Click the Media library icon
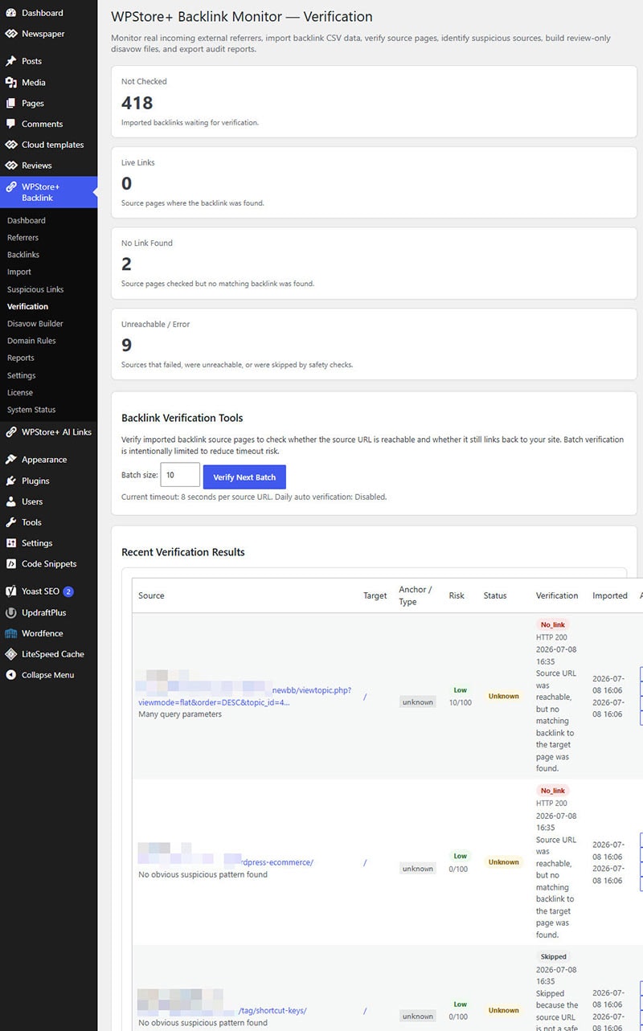Image resolution: width=643 pixels, height=1031 pixels. pyautogui.click(x=11, y=82)
